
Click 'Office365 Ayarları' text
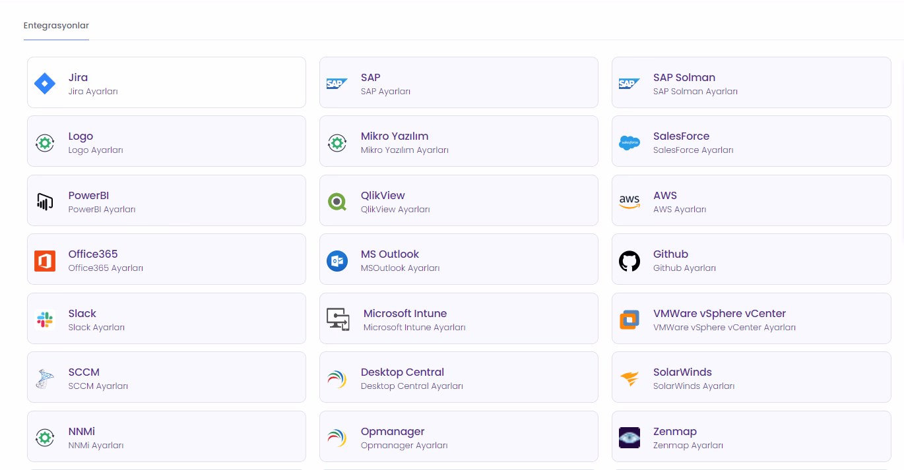[106, 268]
